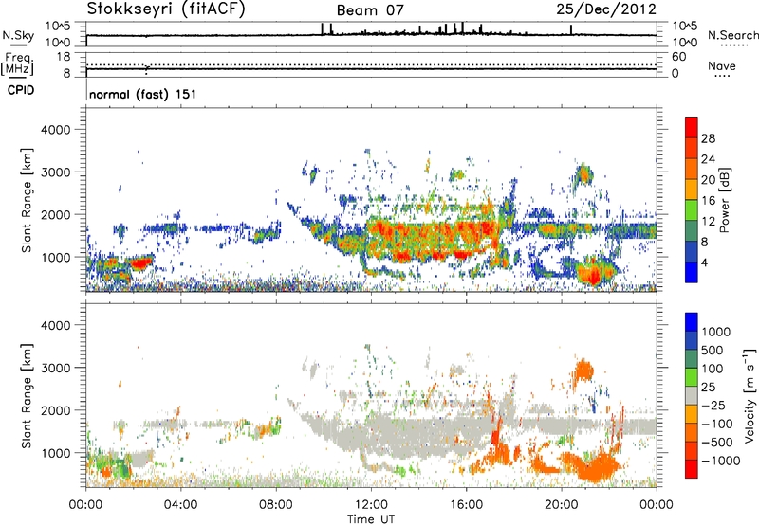Click the Nave legend label

pos(722,65)
